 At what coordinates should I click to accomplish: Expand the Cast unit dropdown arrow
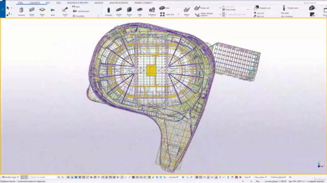point(178,14)
